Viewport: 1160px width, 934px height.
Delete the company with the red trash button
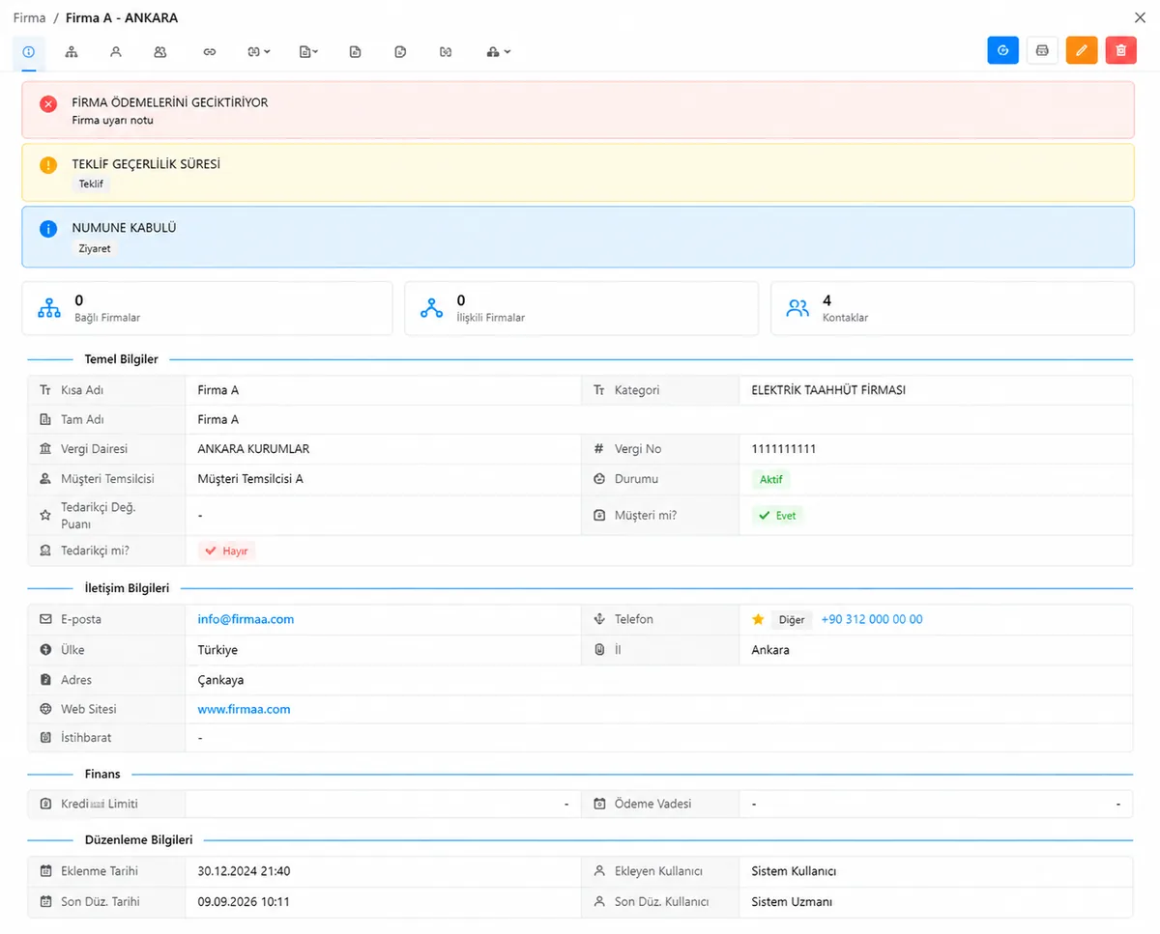click(1120, 50)
